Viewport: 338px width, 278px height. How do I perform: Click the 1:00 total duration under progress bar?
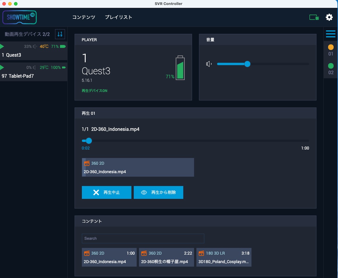point(305,148)
